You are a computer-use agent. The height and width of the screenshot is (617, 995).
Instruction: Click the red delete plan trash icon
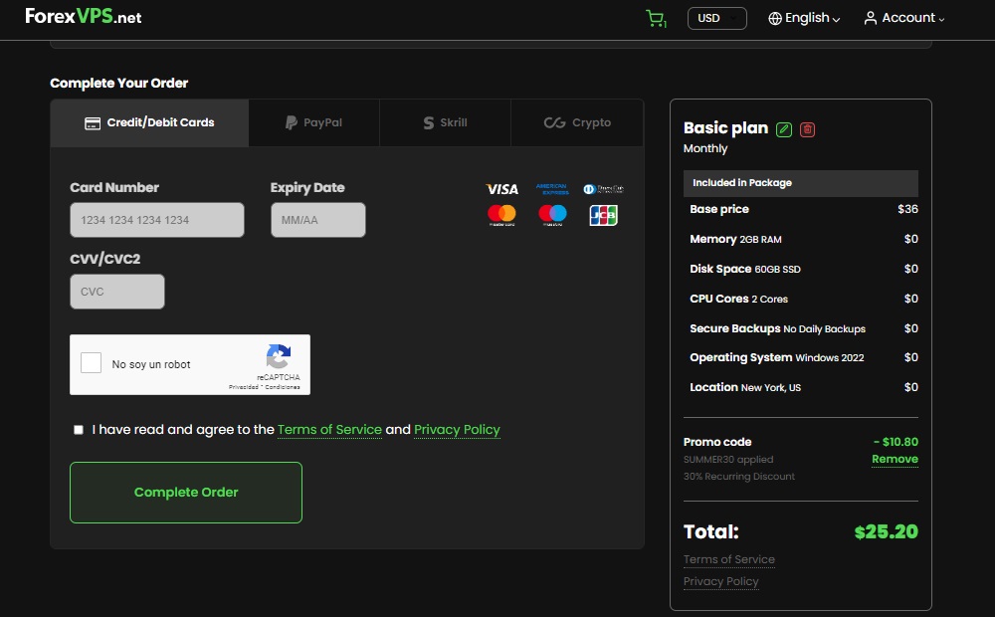[x=807, y=128]
